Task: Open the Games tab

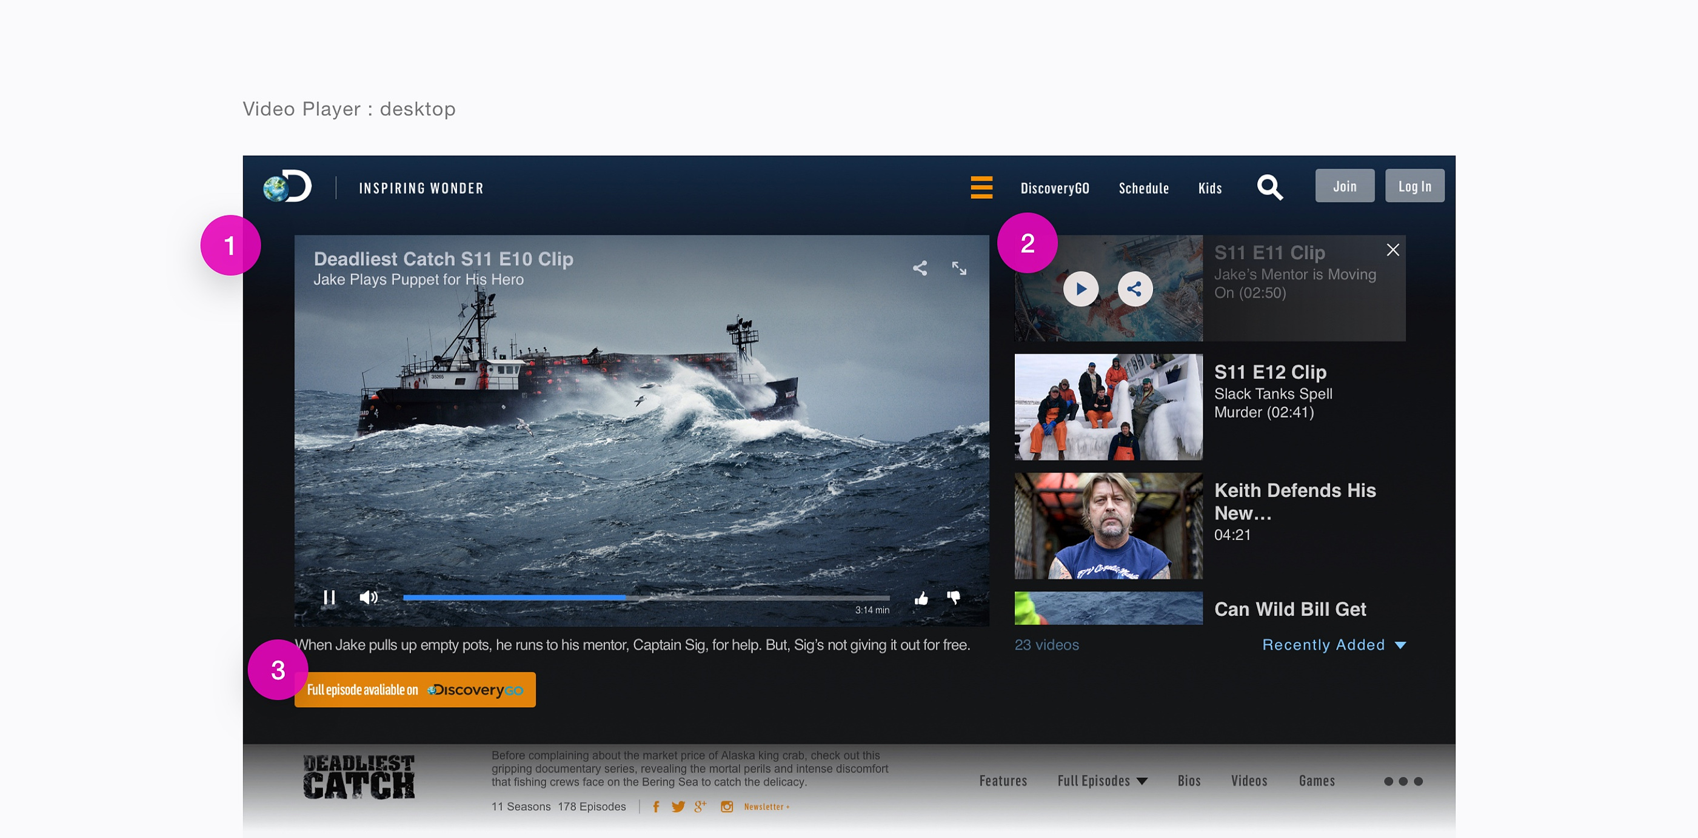Action: (x=1316, y=780)
